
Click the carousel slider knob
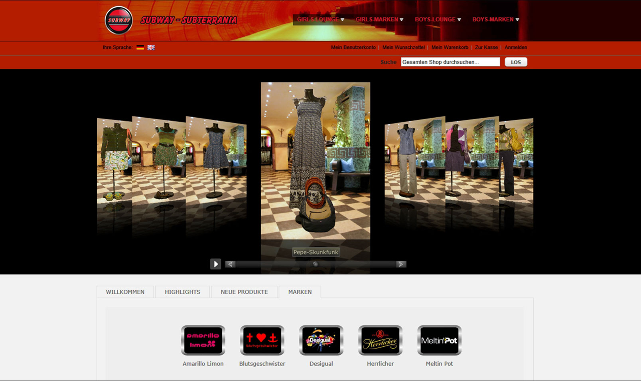point(316,264)
